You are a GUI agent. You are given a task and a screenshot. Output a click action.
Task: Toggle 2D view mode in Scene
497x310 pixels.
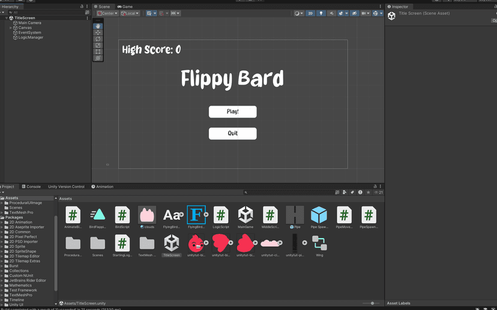(x=310, y=13)
